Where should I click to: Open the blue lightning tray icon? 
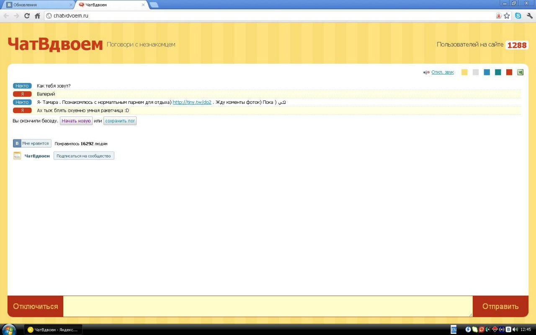click(468, 330)
